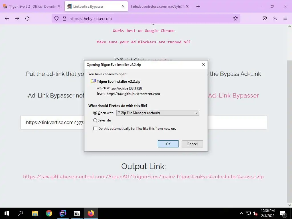The width and height of the screenshot is (292, 219).
Task: Open the pink Ad-Link Bypasser link
Action: pyautogui.click(x=234, y=96)
